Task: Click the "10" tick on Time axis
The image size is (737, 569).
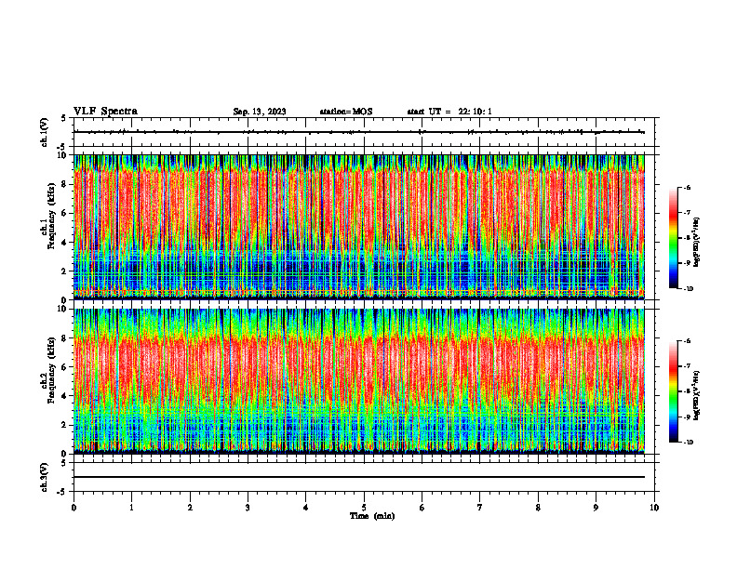Action: tap(654, 508)
